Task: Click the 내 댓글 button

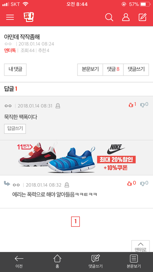Action: point(15,69)
